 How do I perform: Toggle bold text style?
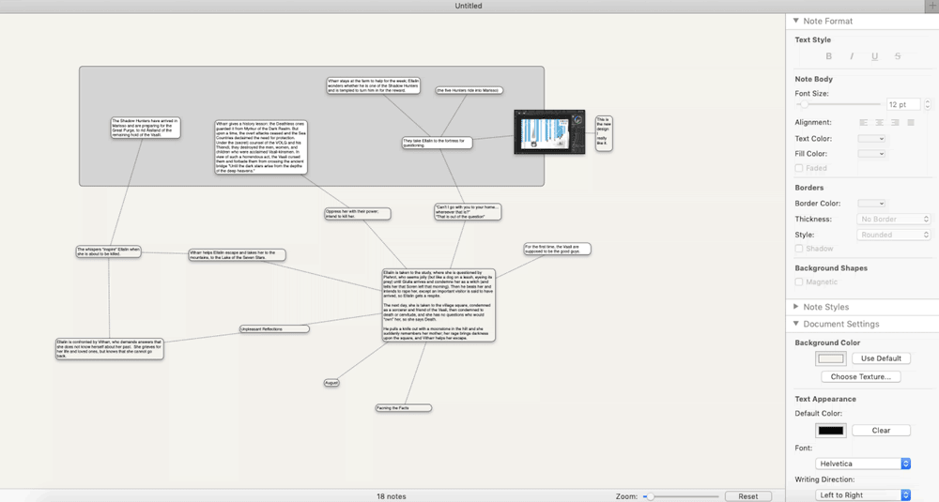click(x=829, y=57)
